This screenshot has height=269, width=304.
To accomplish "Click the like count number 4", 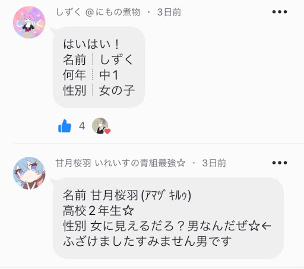I will click(x=82, y=126).
